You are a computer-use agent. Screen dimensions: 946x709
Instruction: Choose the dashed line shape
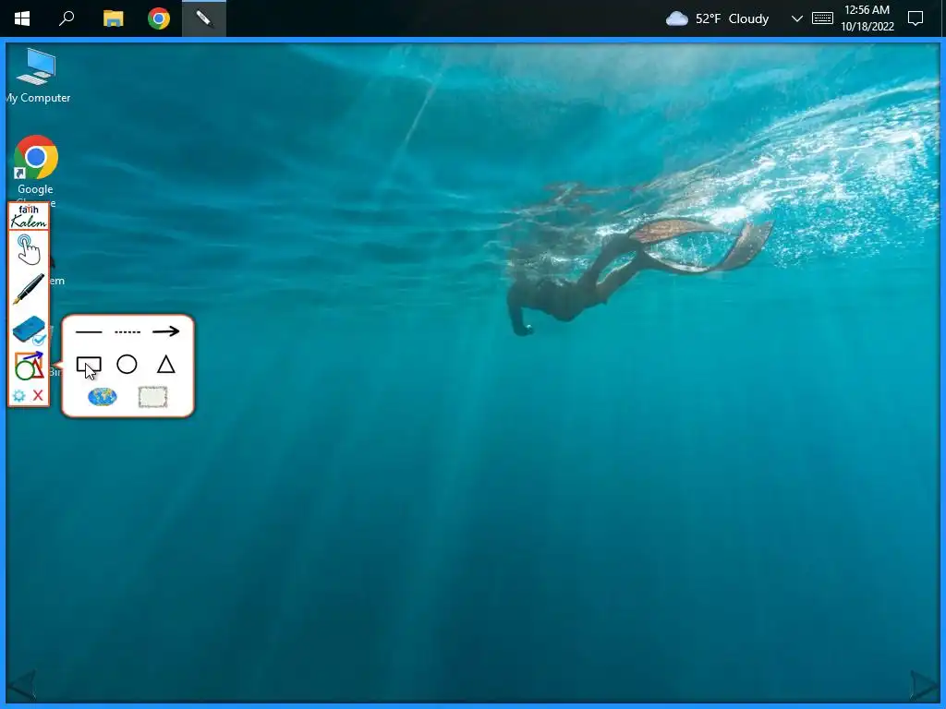pos(127,331)
